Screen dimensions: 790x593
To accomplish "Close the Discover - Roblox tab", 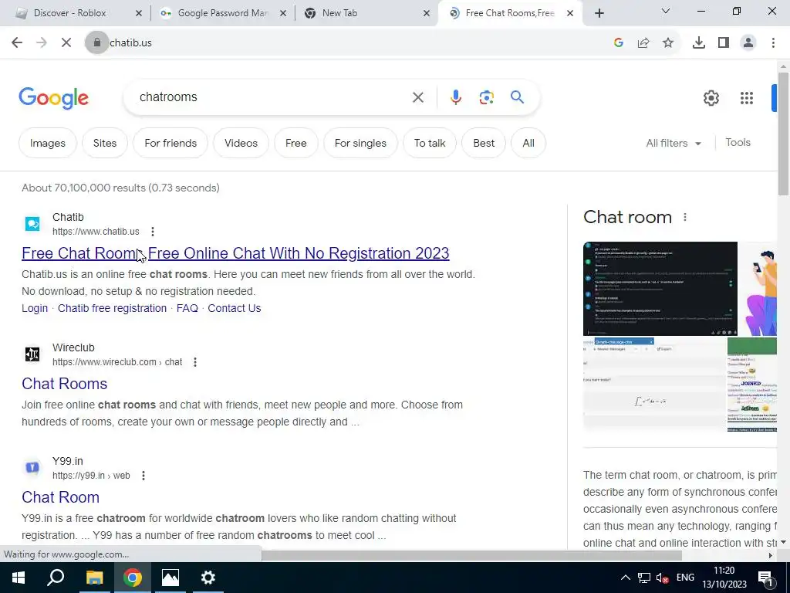I will 139,14.
